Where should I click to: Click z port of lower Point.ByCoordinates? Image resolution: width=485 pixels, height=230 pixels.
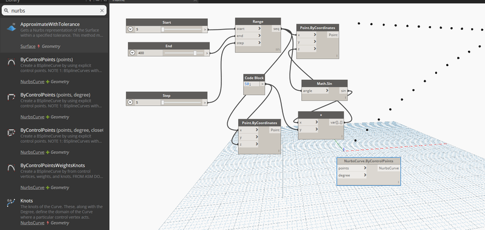click(x=249, y=144)
